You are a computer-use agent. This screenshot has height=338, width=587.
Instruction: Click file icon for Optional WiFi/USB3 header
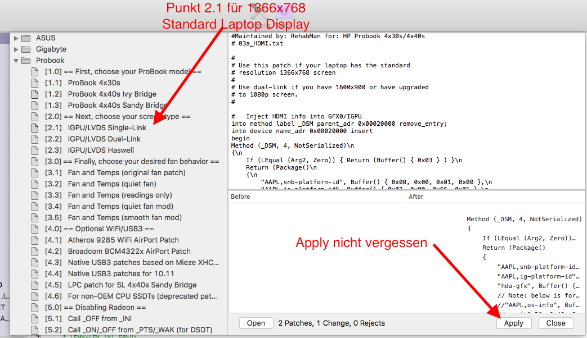35,229
